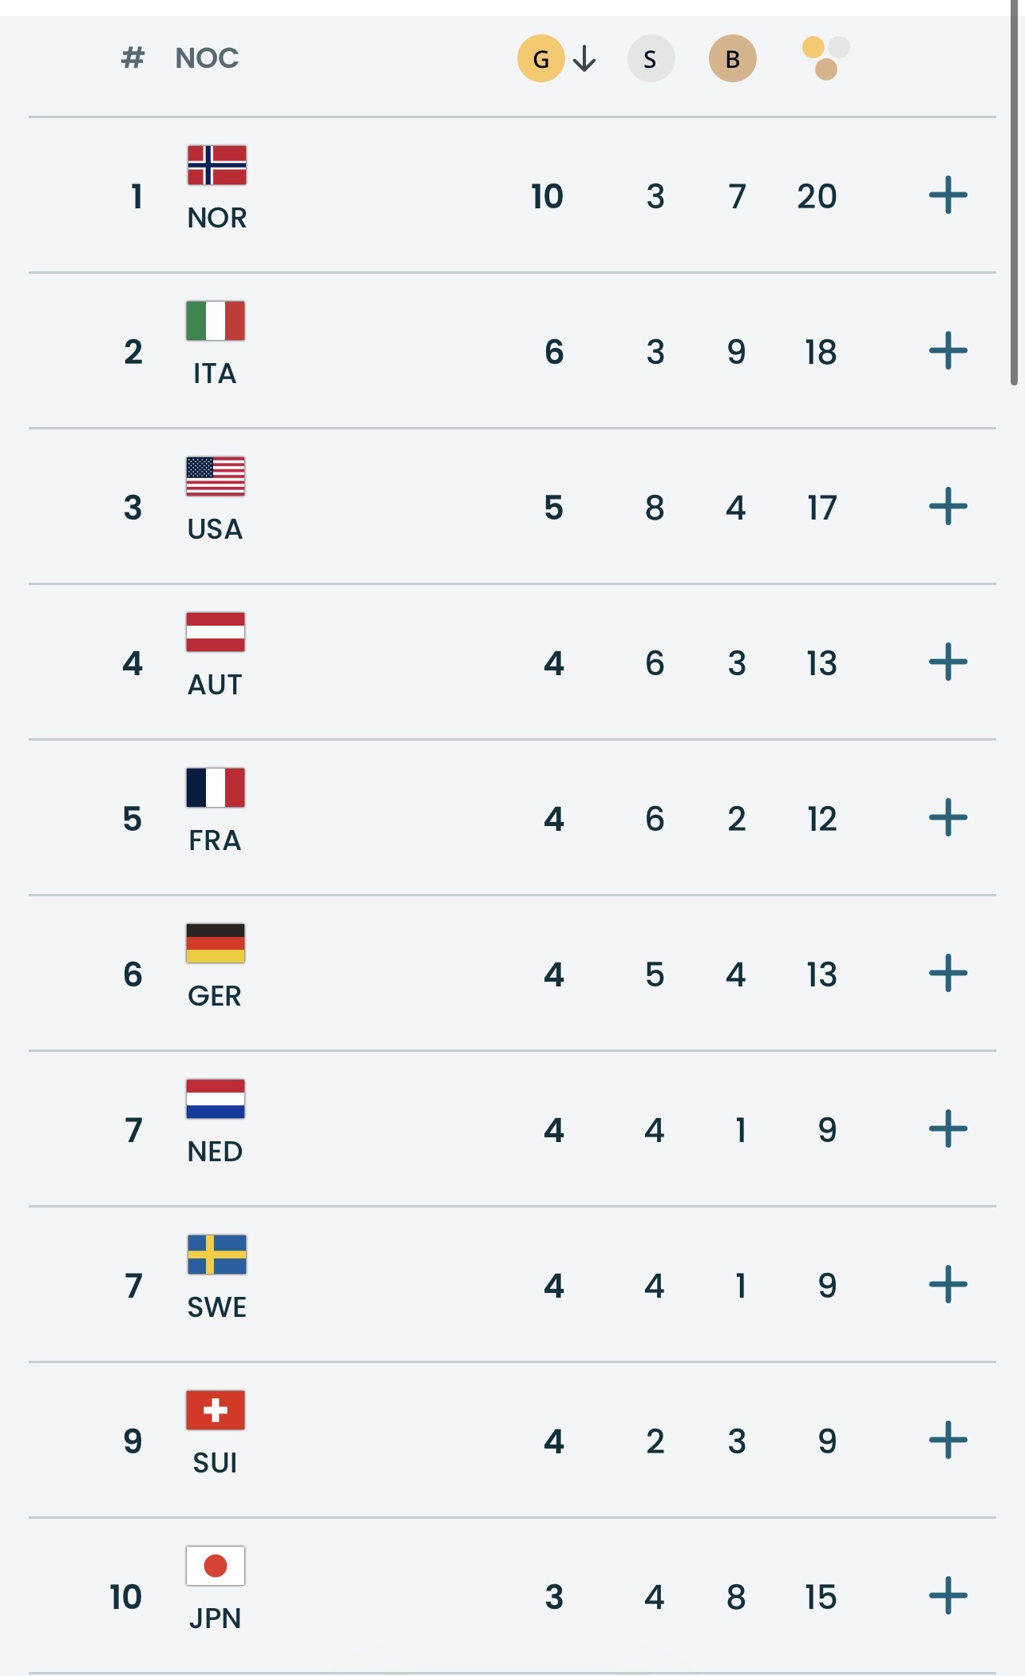Click the bronze medal column icon
Image resolution: width=1025 pixels, height=1676 pixels.
pos(731,57)
